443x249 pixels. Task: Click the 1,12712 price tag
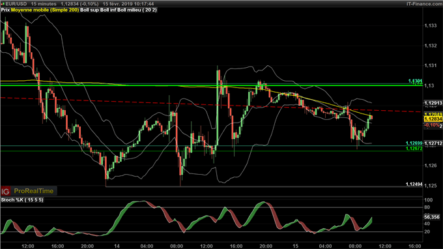point(433,143)
